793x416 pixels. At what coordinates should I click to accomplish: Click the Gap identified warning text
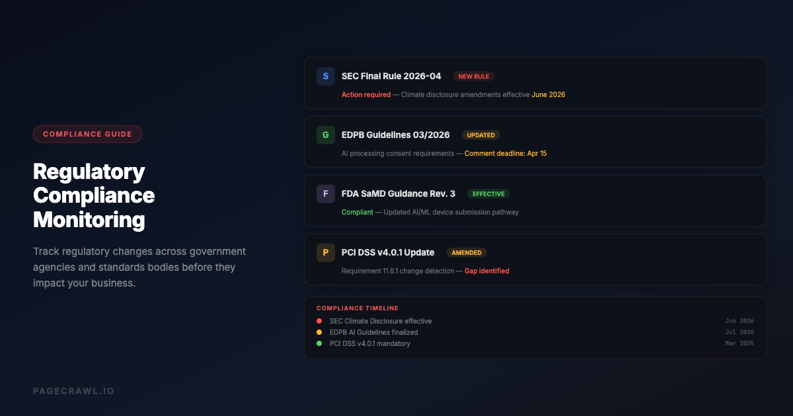486,271
